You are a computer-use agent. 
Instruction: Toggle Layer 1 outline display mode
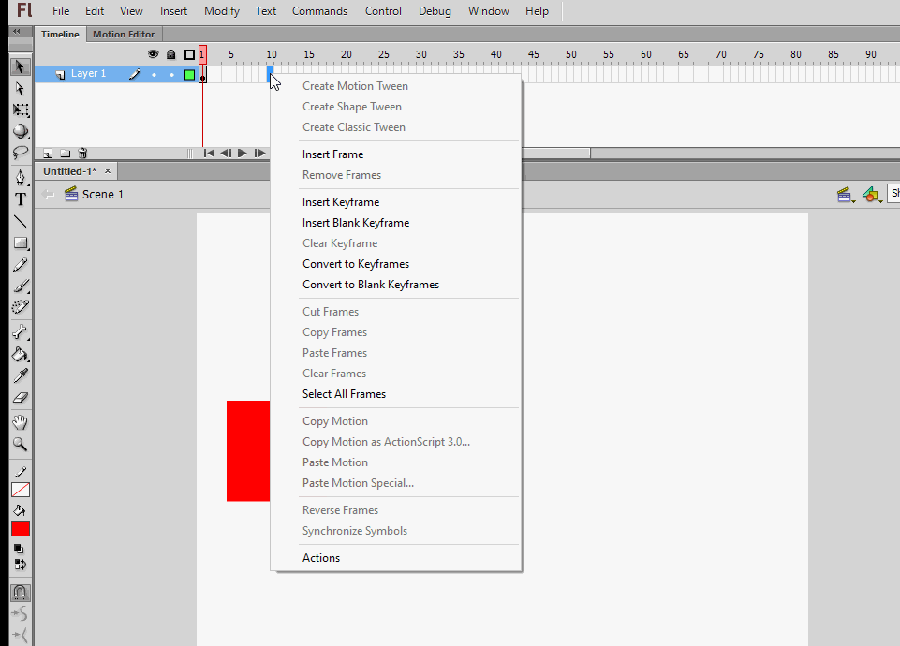(189, 74)
